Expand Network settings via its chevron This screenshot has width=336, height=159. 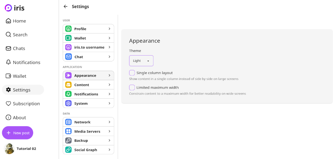pos(110,122)
